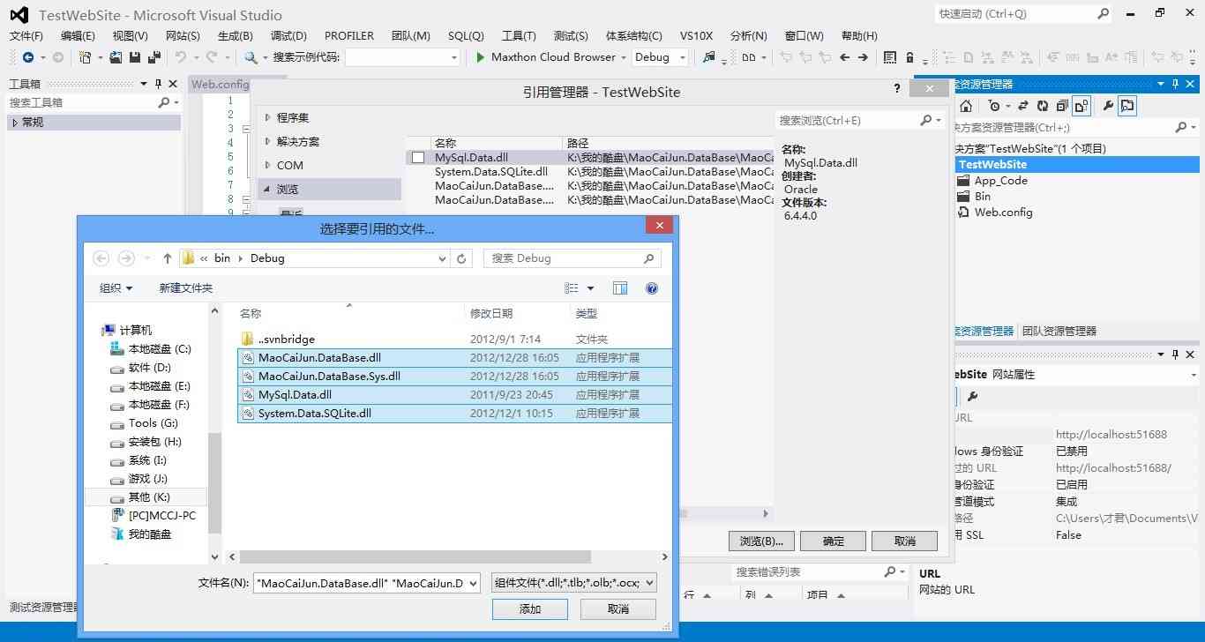Open the PROFILER menu

(349, 36)
